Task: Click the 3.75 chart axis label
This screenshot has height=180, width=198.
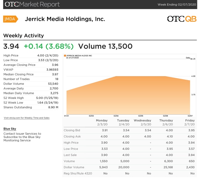Action: pos(193,95)
